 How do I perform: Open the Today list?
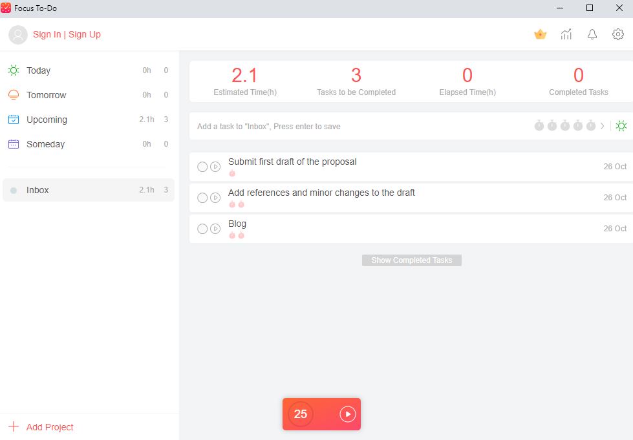[39, 70]
